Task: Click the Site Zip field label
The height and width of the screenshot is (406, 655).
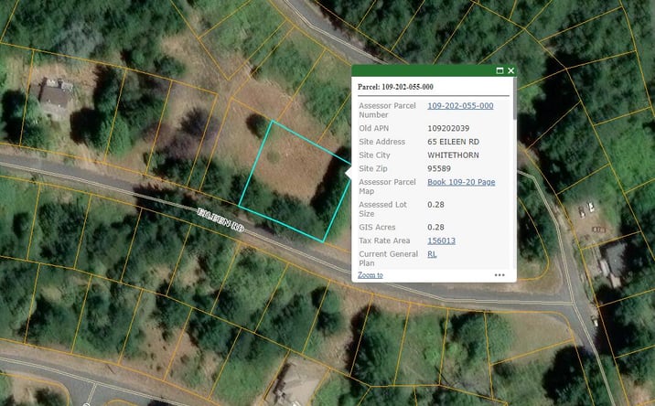Action: [373, 168]
